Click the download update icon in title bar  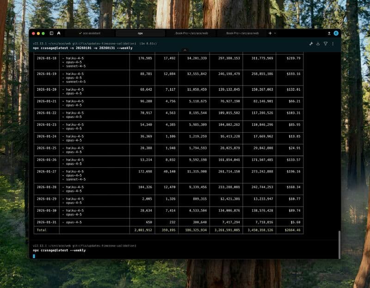[329, 33]
